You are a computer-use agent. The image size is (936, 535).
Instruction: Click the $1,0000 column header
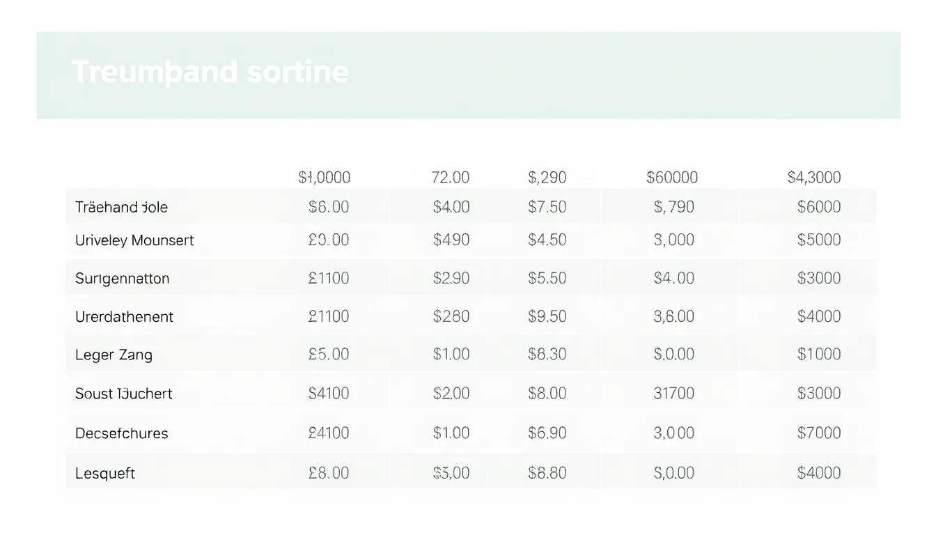coord(324,177)
